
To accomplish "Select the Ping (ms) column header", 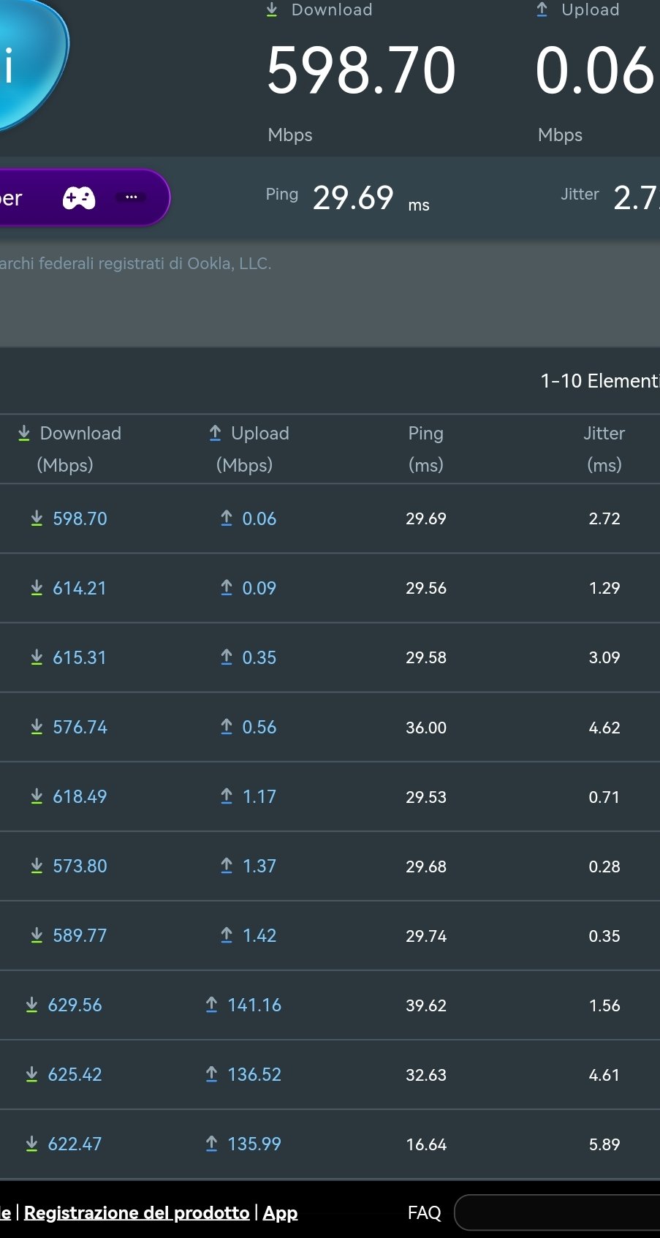I will (425, 448).
